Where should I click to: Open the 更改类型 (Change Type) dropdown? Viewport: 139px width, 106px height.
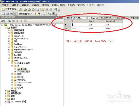[25, 14]
